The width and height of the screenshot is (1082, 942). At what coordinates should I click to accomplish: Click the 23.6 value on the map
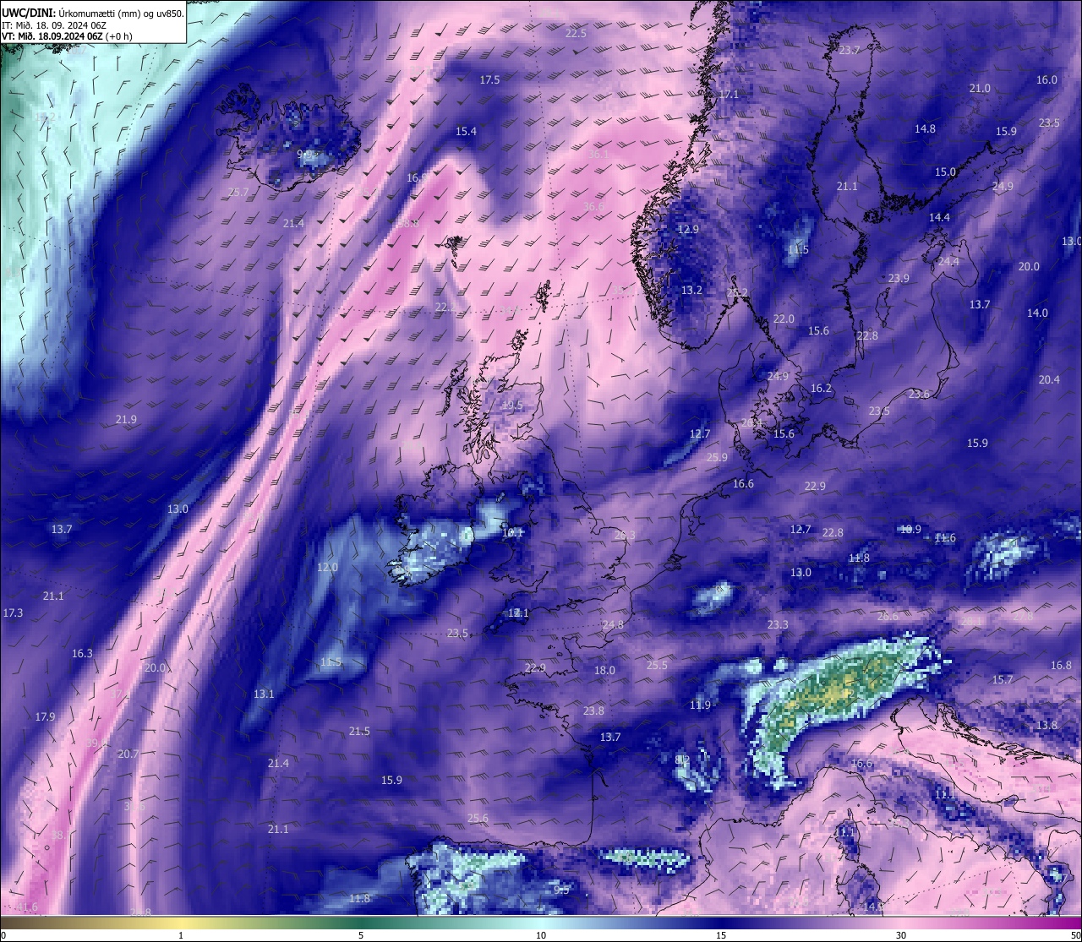pos(919,395)
